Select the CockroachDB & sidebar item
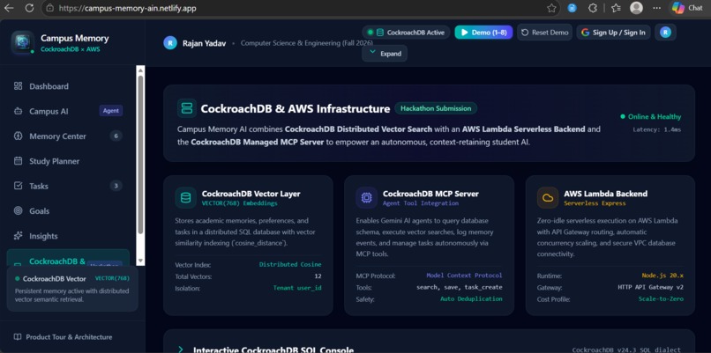Screen dimensions: 711x353 pos(68,260)
